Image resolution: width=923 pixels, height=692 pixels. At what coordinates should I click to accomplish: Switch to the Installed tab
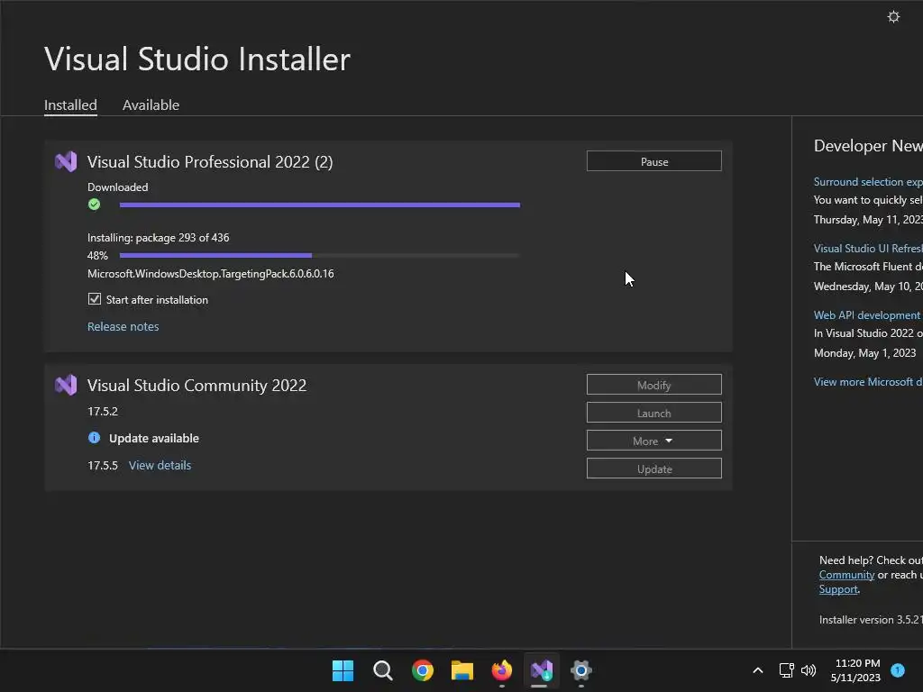click(70, 105)
